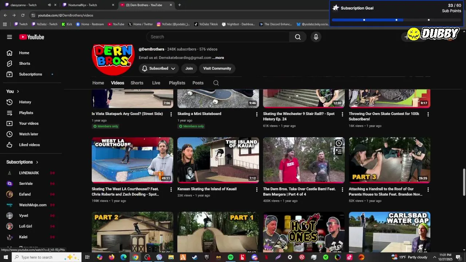The width and height of the screenshot is (466, 262).
Task: Open Subscriptions in sidebar
Action: (x=31, y=74)
